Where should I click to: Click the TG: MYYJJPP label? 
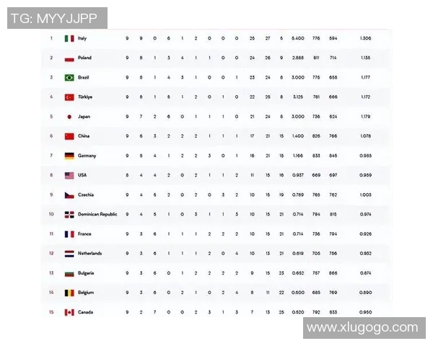click(x=55, y=17)
